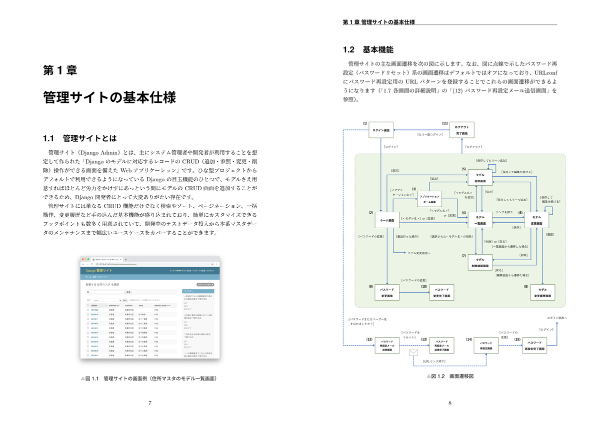
Task: Click the モデル変更画面へ text
Action: [x=419, y=253]
